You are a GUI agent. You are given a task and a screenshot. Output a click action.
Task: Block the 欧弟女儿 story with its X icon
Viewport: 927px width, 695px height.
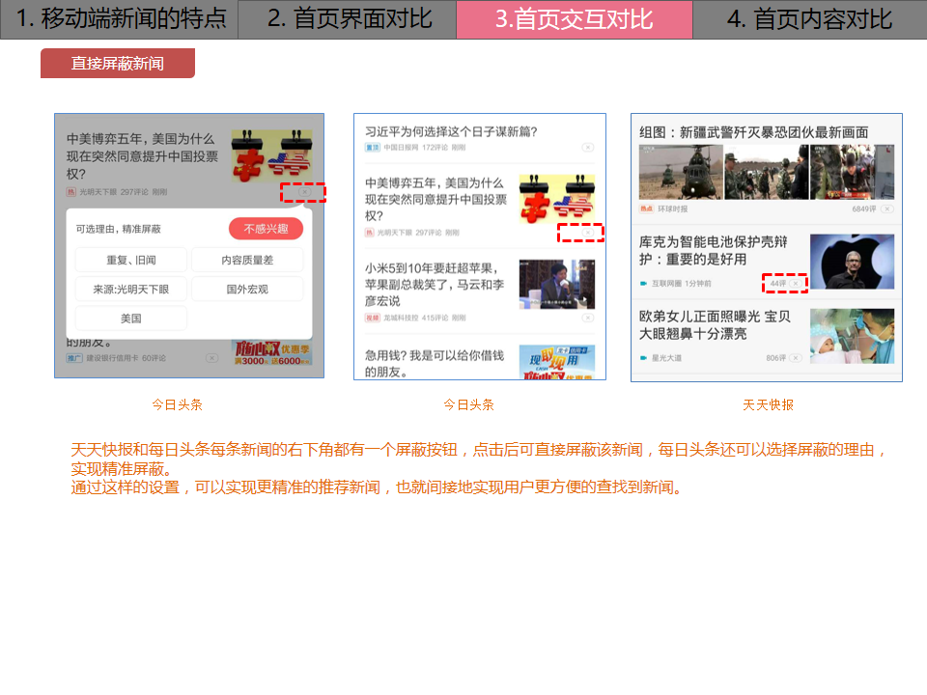(797, 358)
